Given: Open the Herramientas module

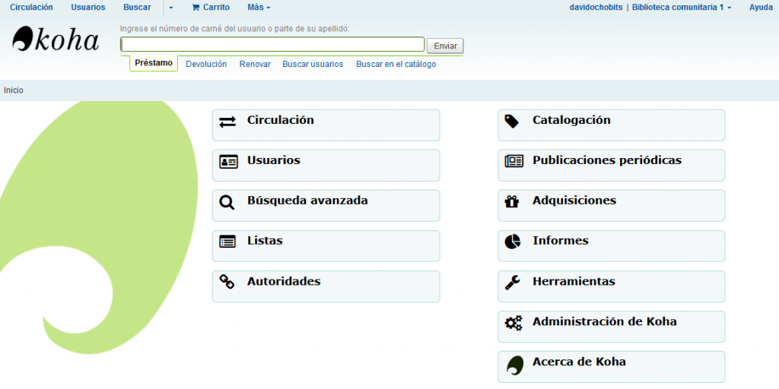Looking at the screenshot, I should [x=612, y=286].
